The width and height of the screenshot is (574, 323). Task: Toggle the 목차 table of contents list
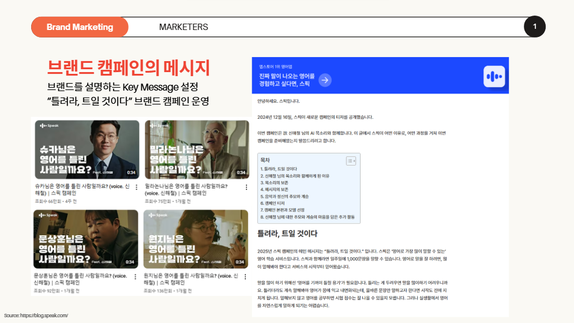[x=351, y=161]
